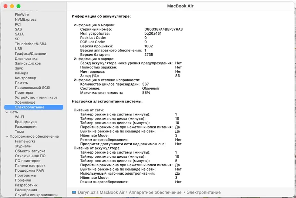296x198 pixels.
Task: Click the charge percentage value 86
Action: point(178,76)
